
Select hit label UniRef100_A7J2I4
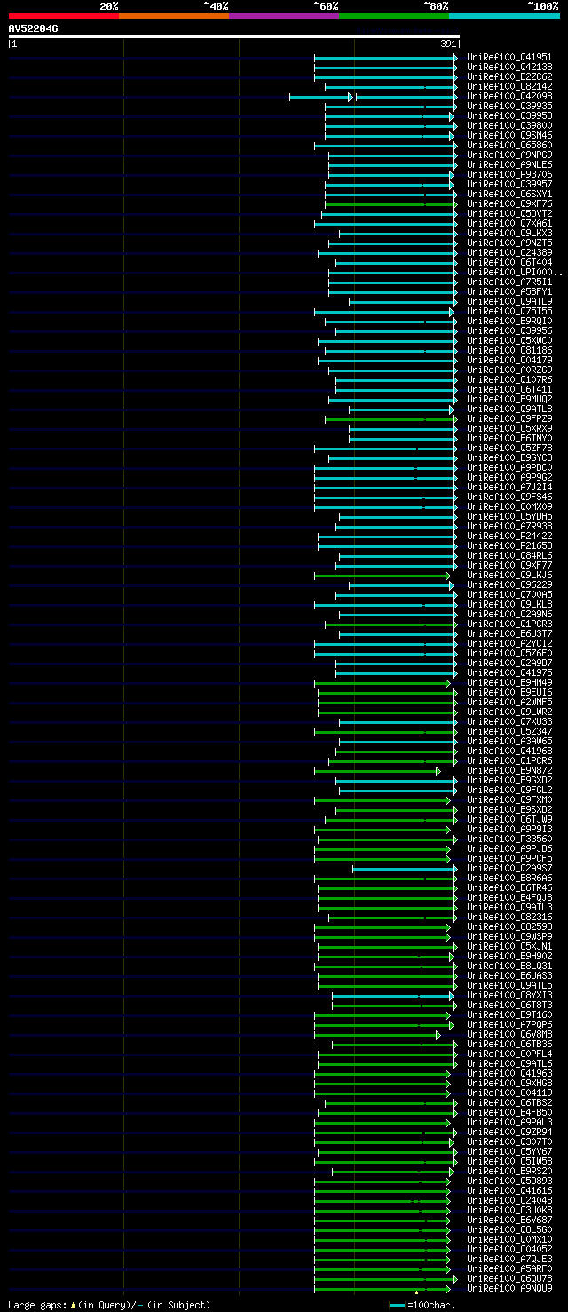click(x=509, y=487)
